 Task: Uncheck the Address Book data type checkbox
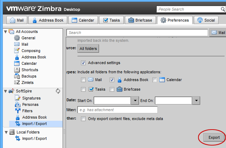point(112,80)
